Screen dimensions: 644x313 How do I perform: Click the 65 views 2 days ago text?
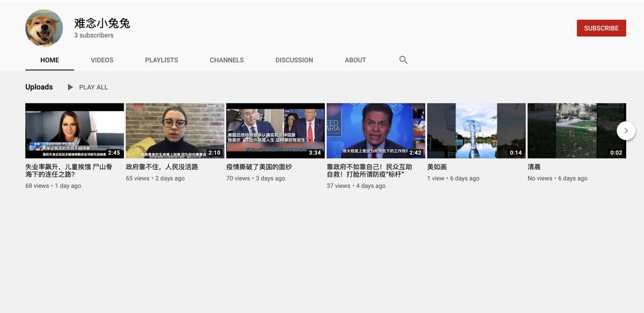coord(155,178)
